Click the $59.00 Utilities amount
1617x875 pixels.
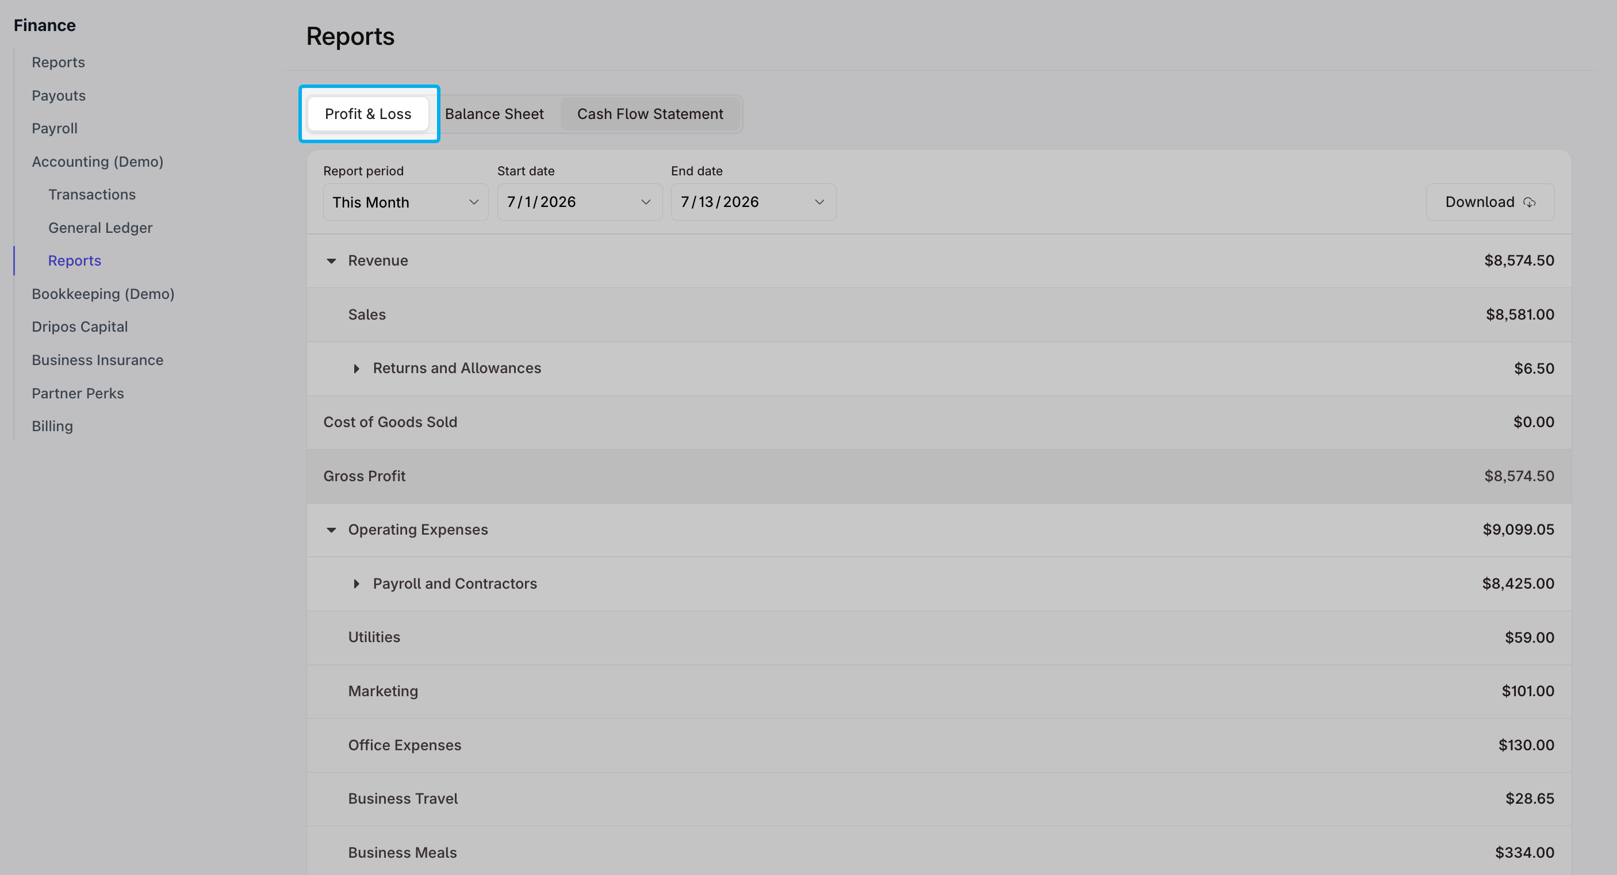point(1529,637)
